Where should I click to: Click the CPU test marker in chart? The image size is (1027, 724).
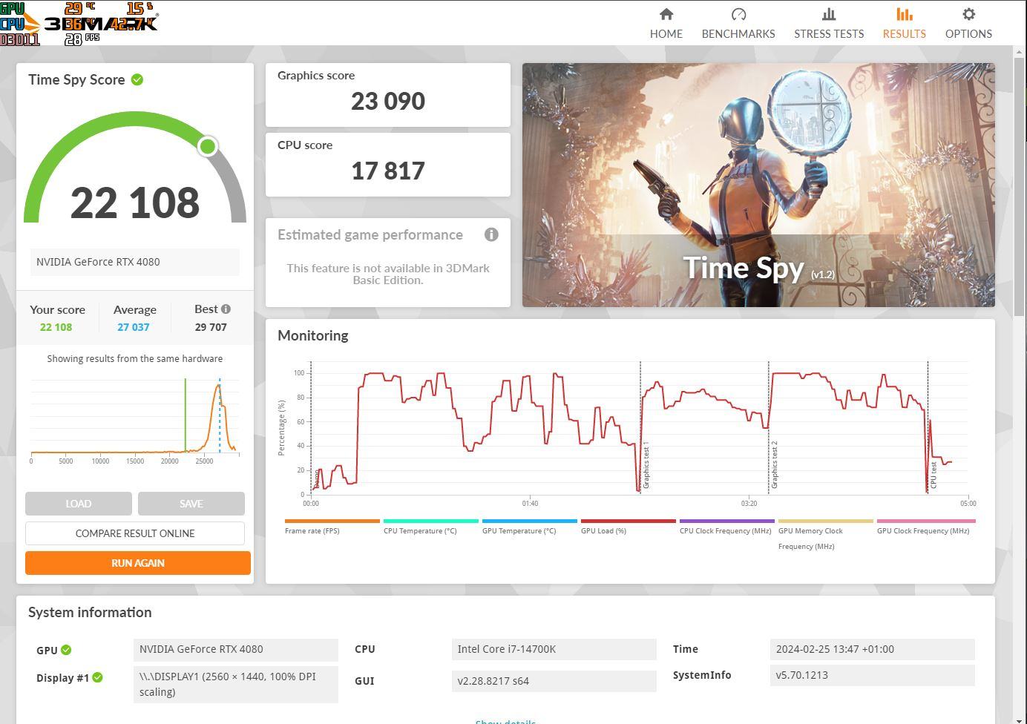coord(934,475)
